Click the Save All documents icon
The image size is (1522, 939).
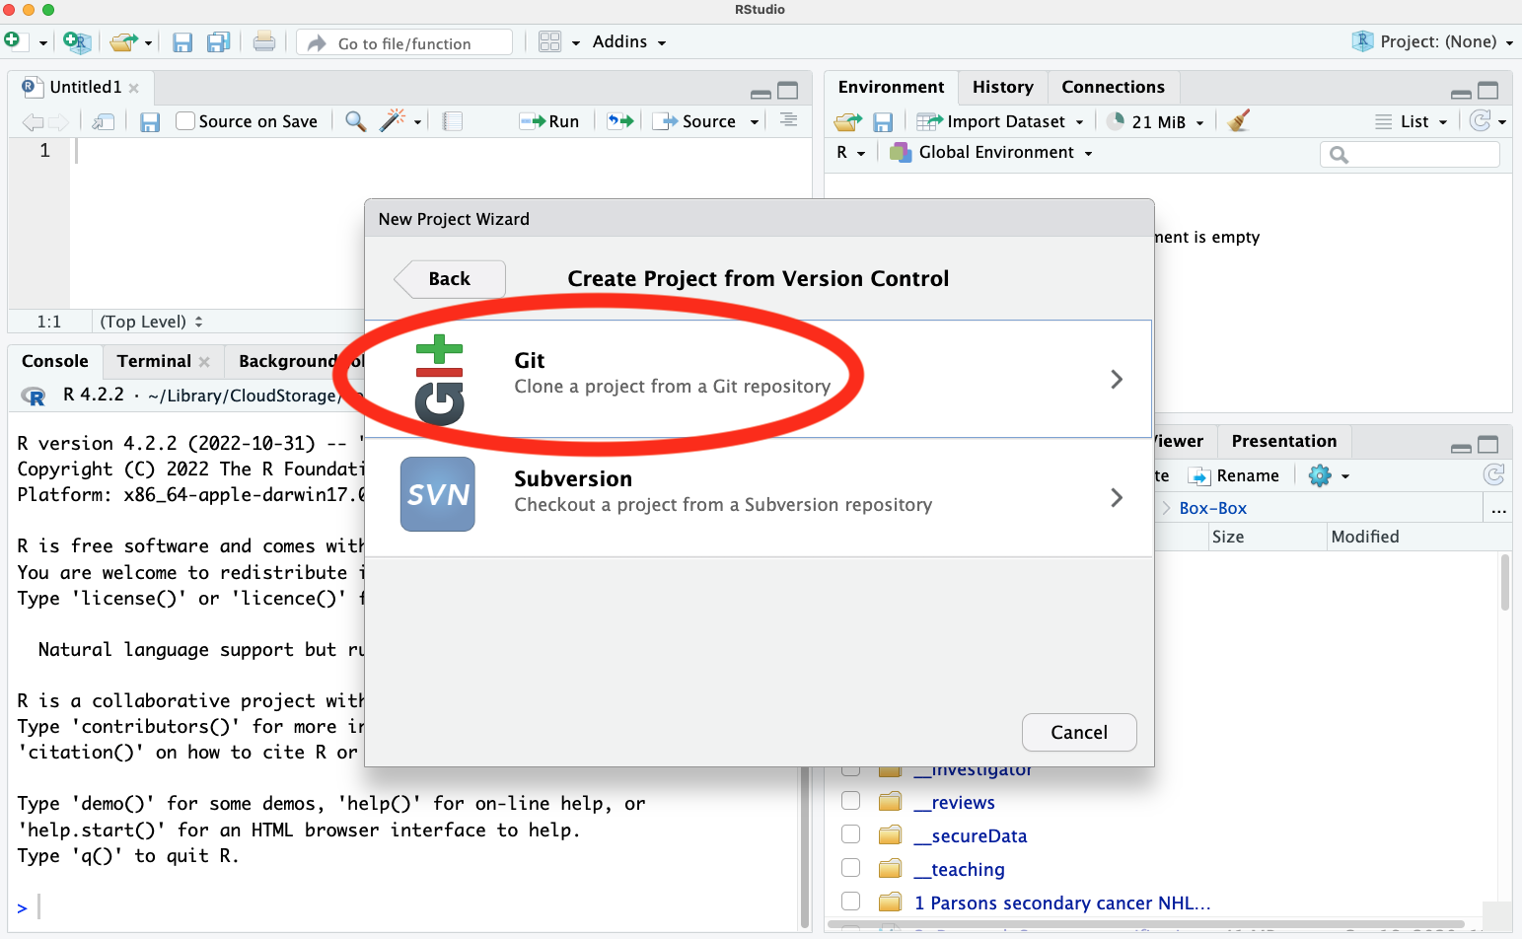point(218,42)
